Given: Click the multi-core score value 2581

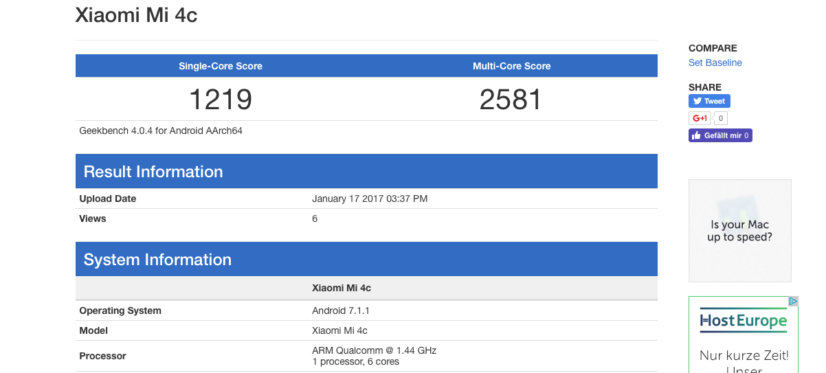Looking at the screenshot, I should (x=511, y=100).
